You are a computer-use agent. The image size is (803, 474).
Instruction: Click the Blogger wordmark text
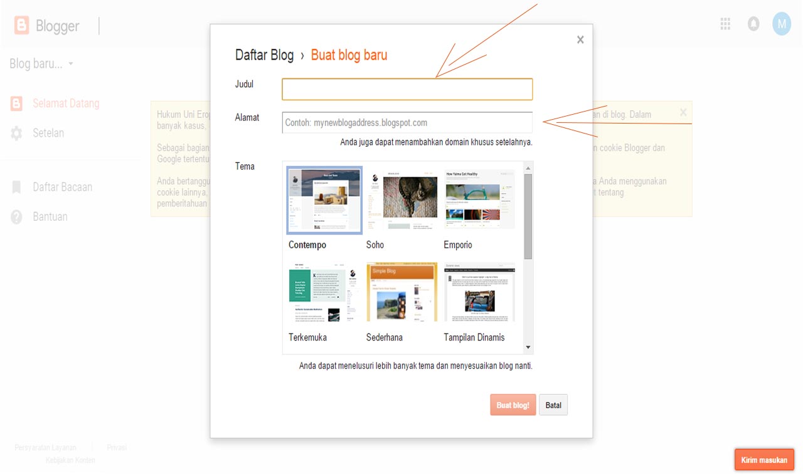(x=58, y=26)
